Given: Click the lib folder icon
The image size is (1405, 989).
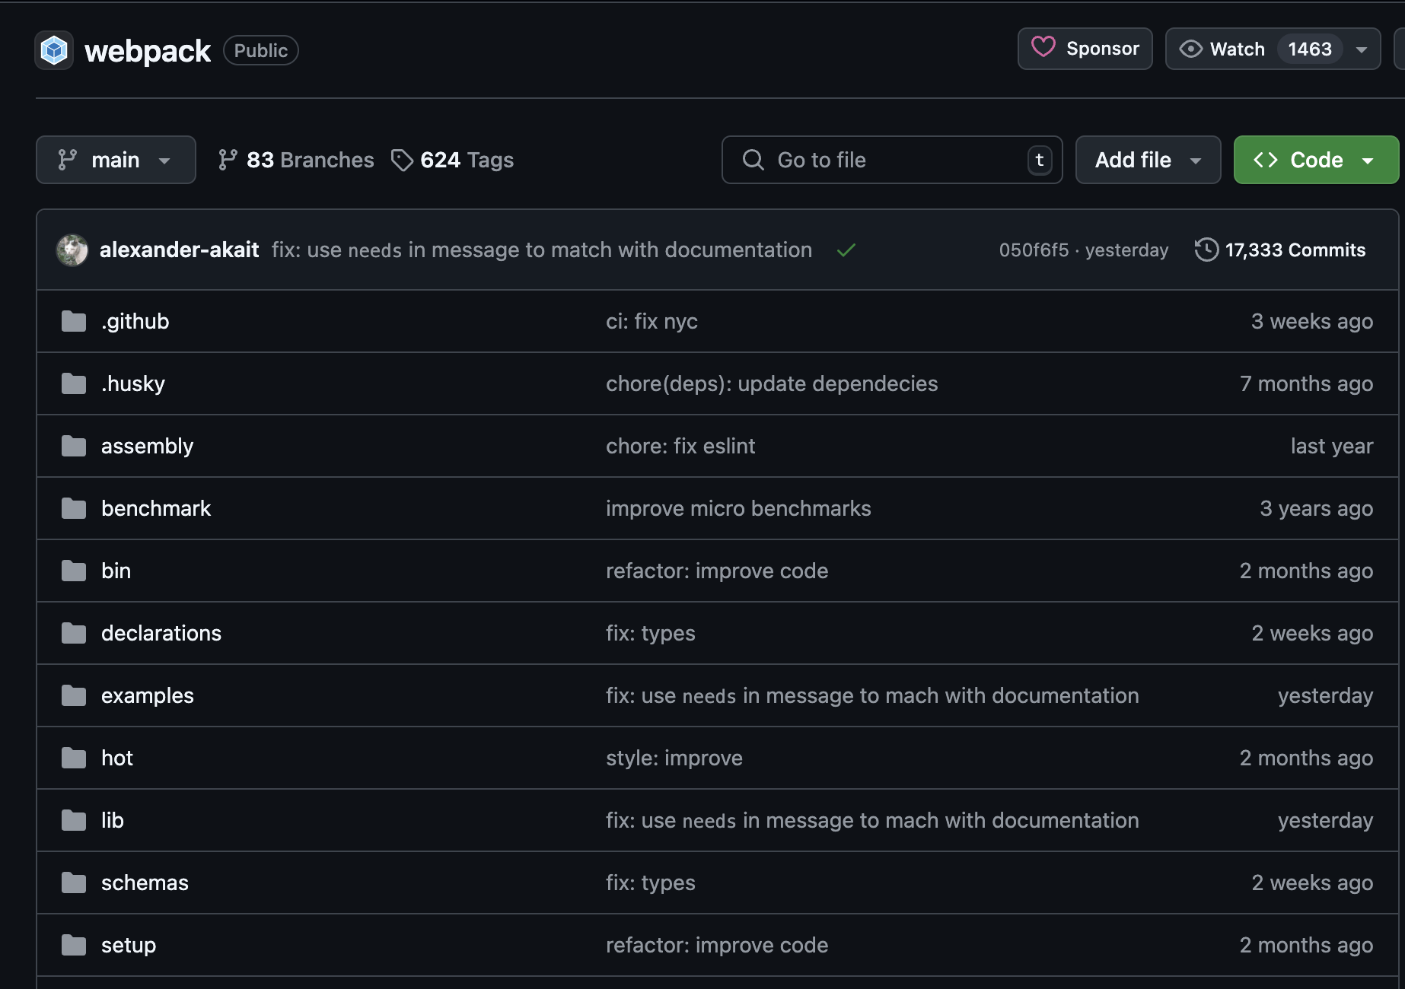Looking at the screenshot, I should coord(74,820).
